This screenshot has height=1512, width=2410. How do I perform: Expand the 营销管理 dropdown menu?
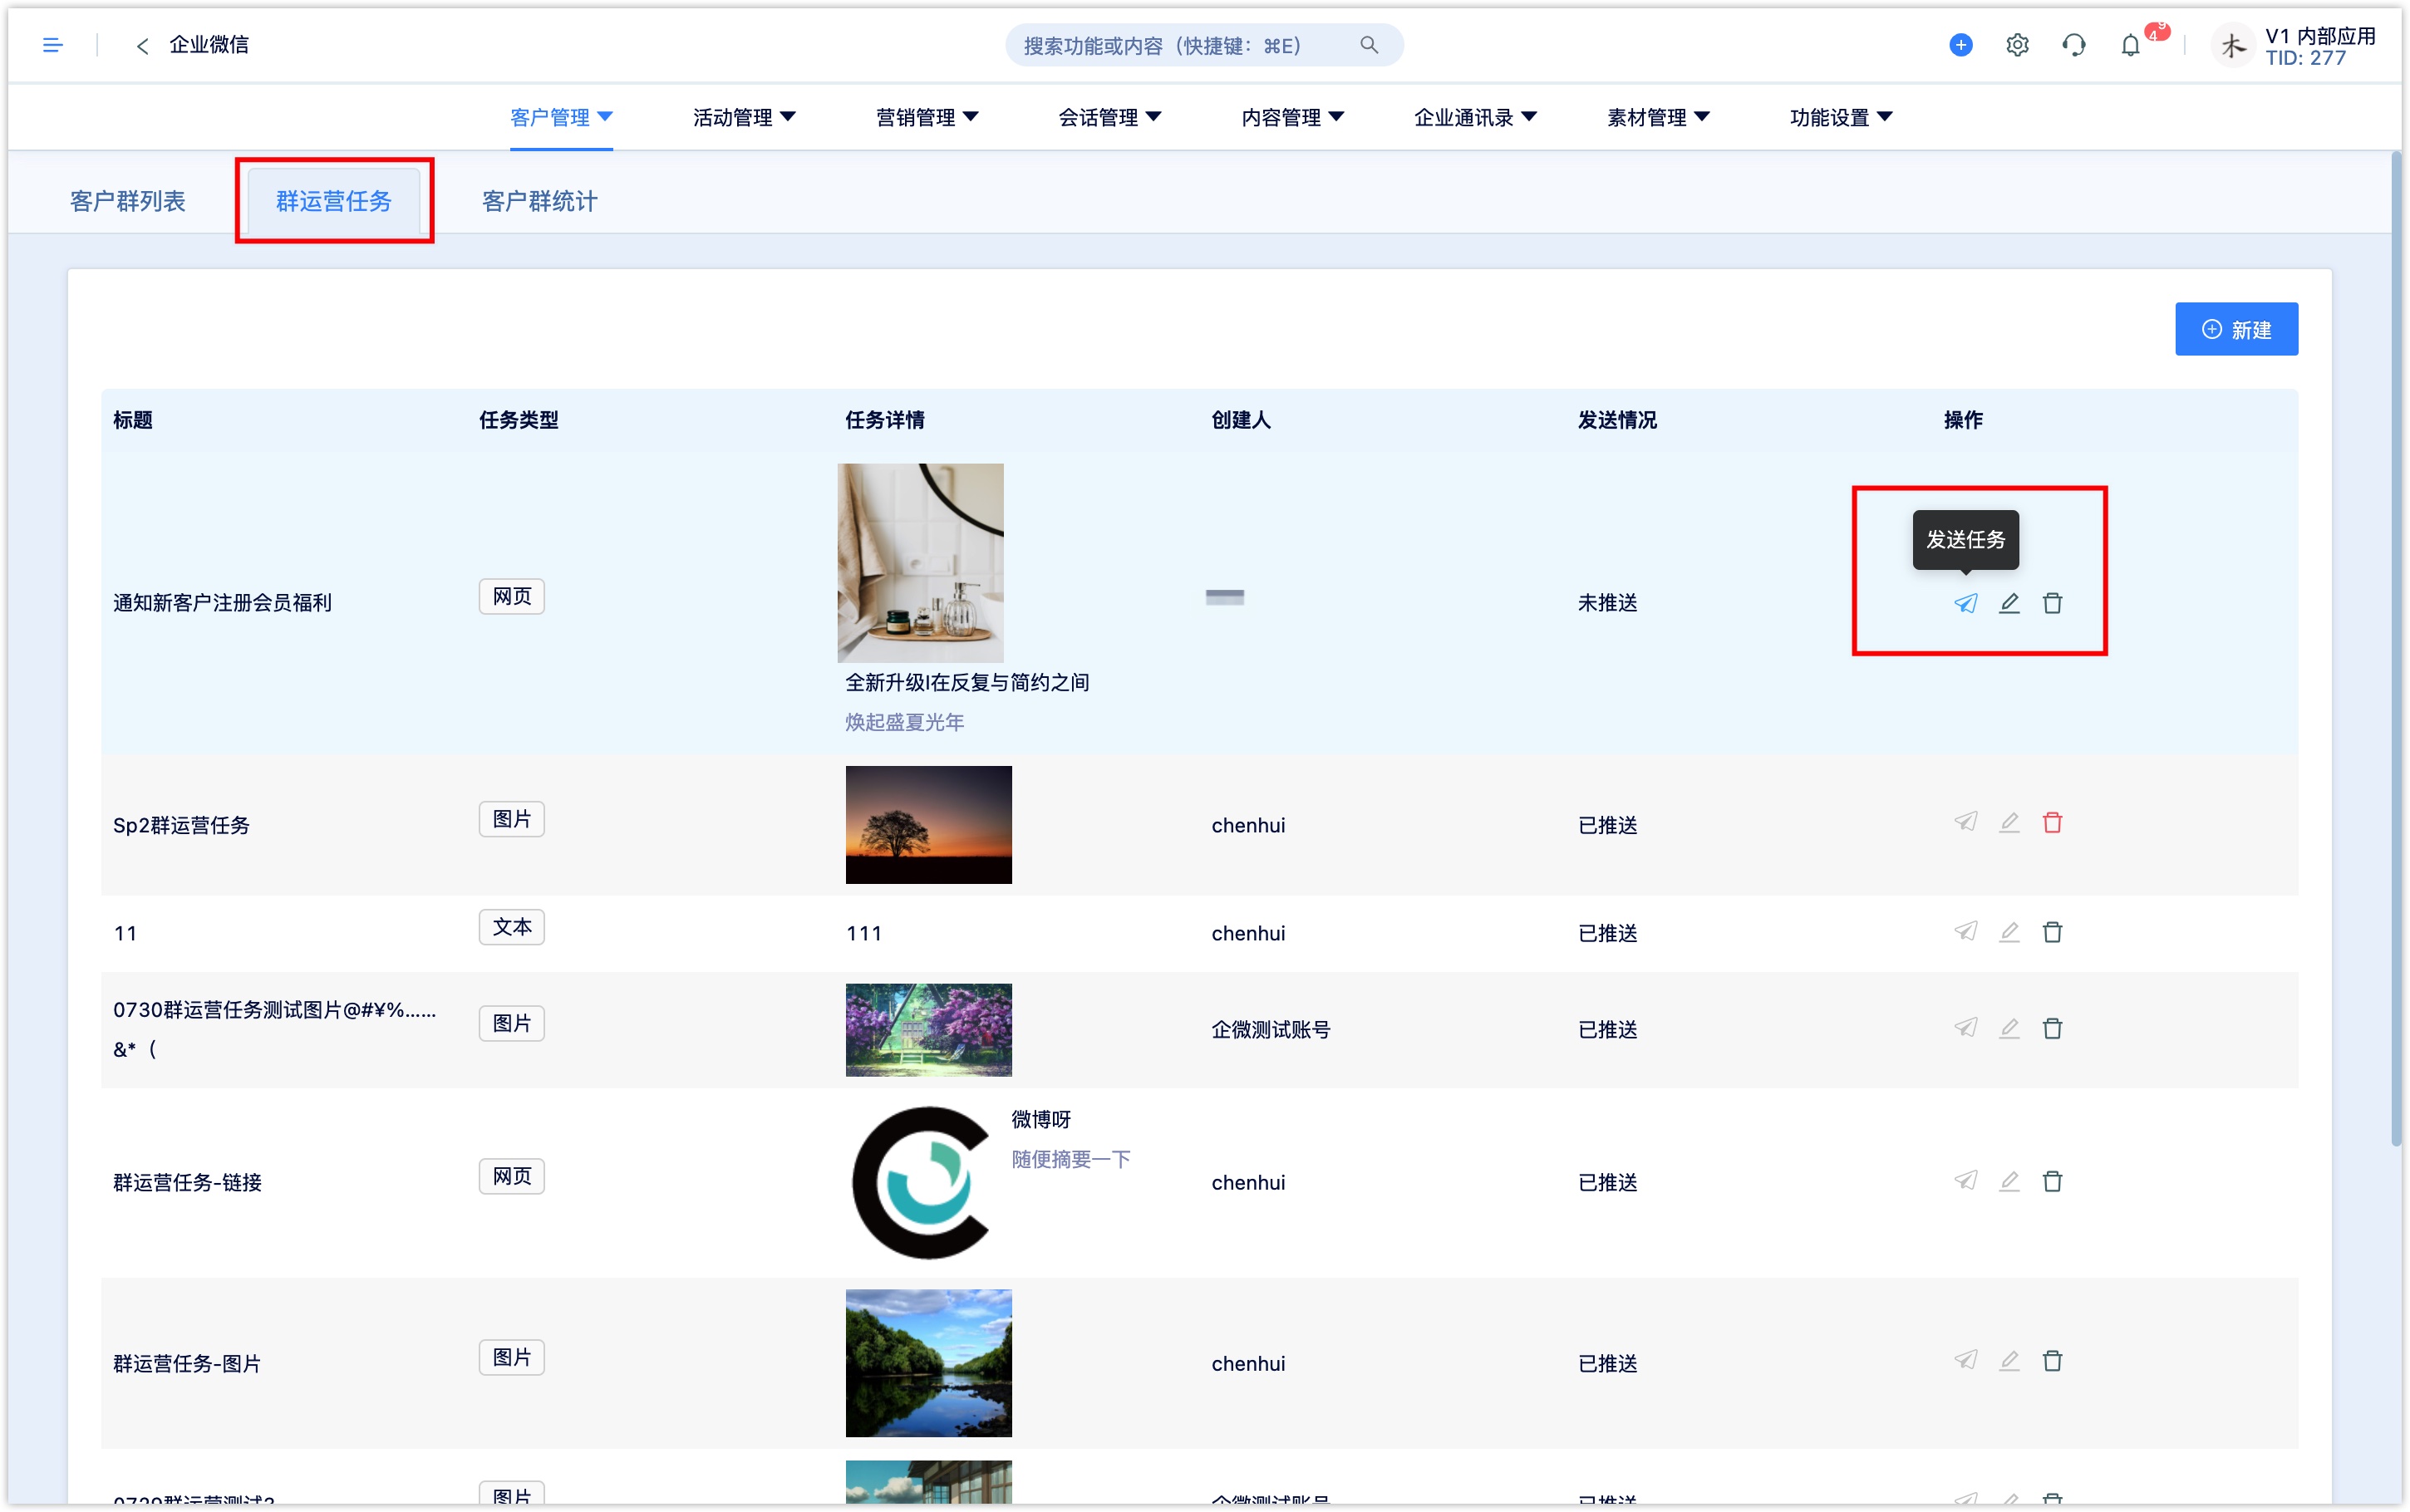click(927, 118)
